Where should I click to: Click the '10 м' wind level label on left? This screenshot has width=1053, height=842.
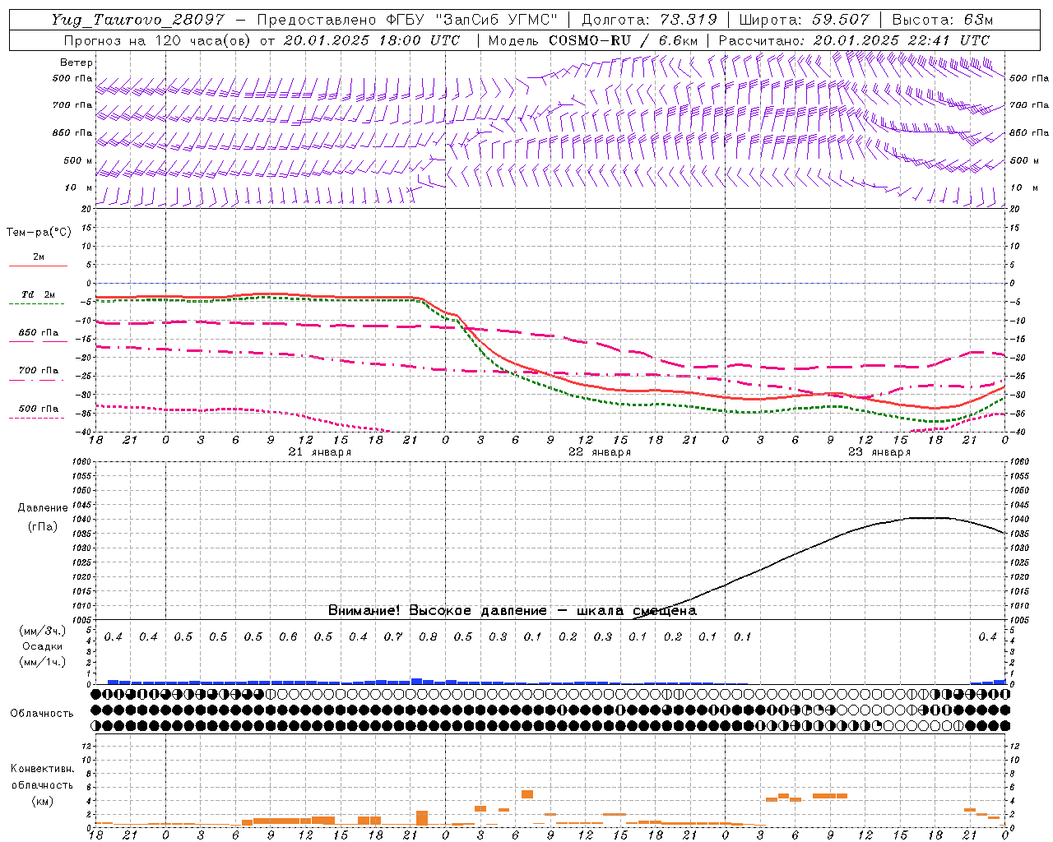(x=78, y=188)
